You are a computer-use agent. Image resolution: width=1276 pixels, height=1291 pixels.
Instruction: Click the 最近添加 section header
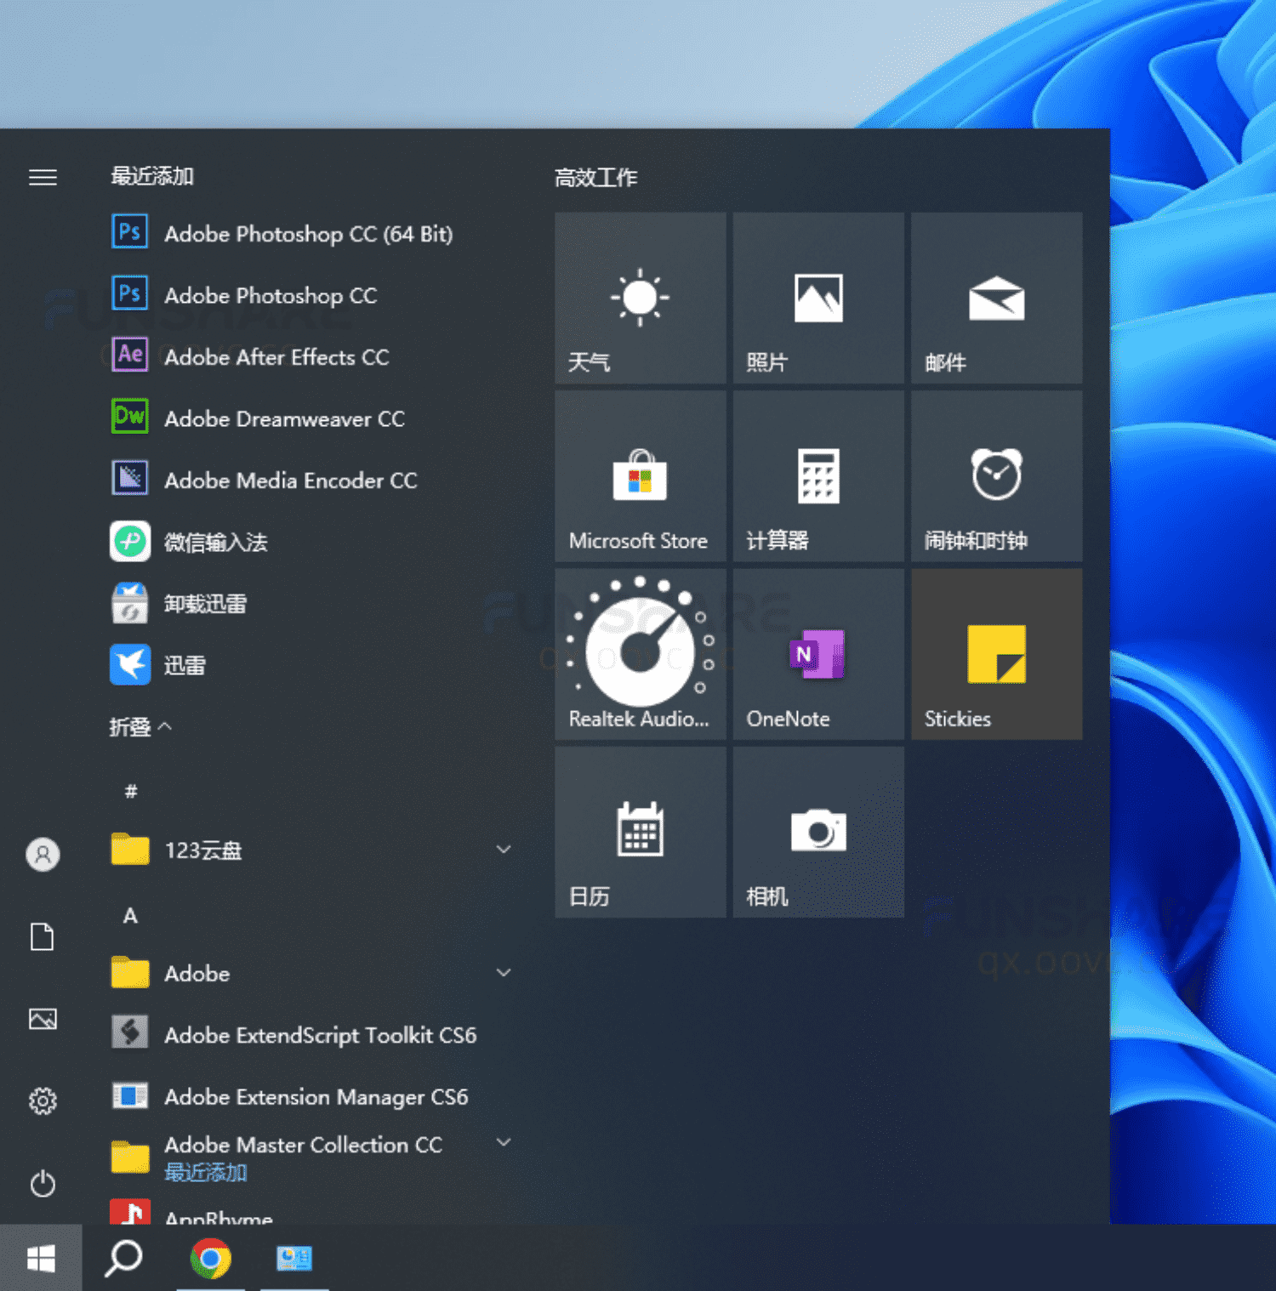point(152,176)
